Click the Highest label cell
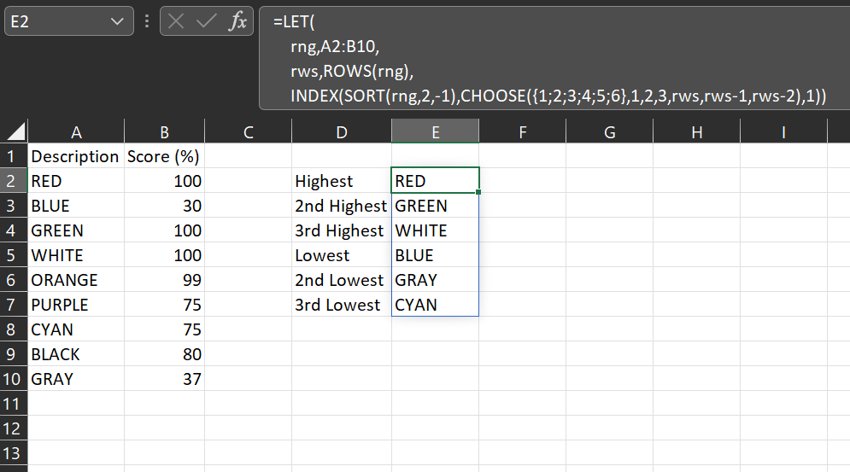Image resolution: width=850 pixels, height=472 pixels. (x=342, y=181)
